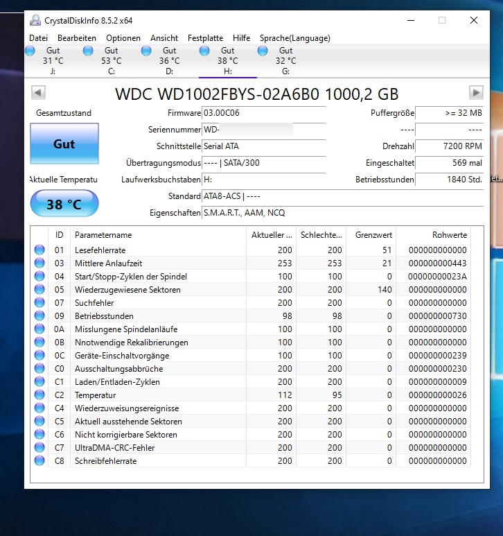The height and width of the screenshot is (536, 503).
Task: Open the Hilfe menu
Action: tap(241, 38)
